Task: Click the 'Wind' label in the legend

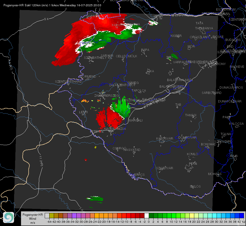Action: 33,219
